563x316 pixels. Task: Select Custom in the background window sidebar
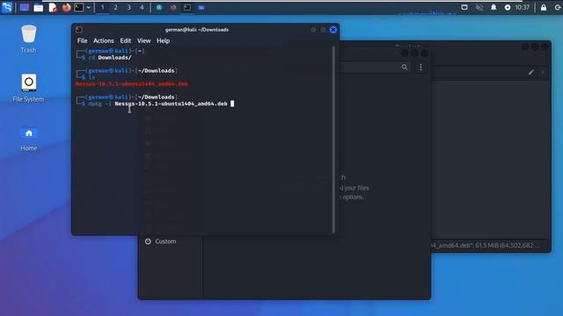pyautogui.click(x=165, y=241)
